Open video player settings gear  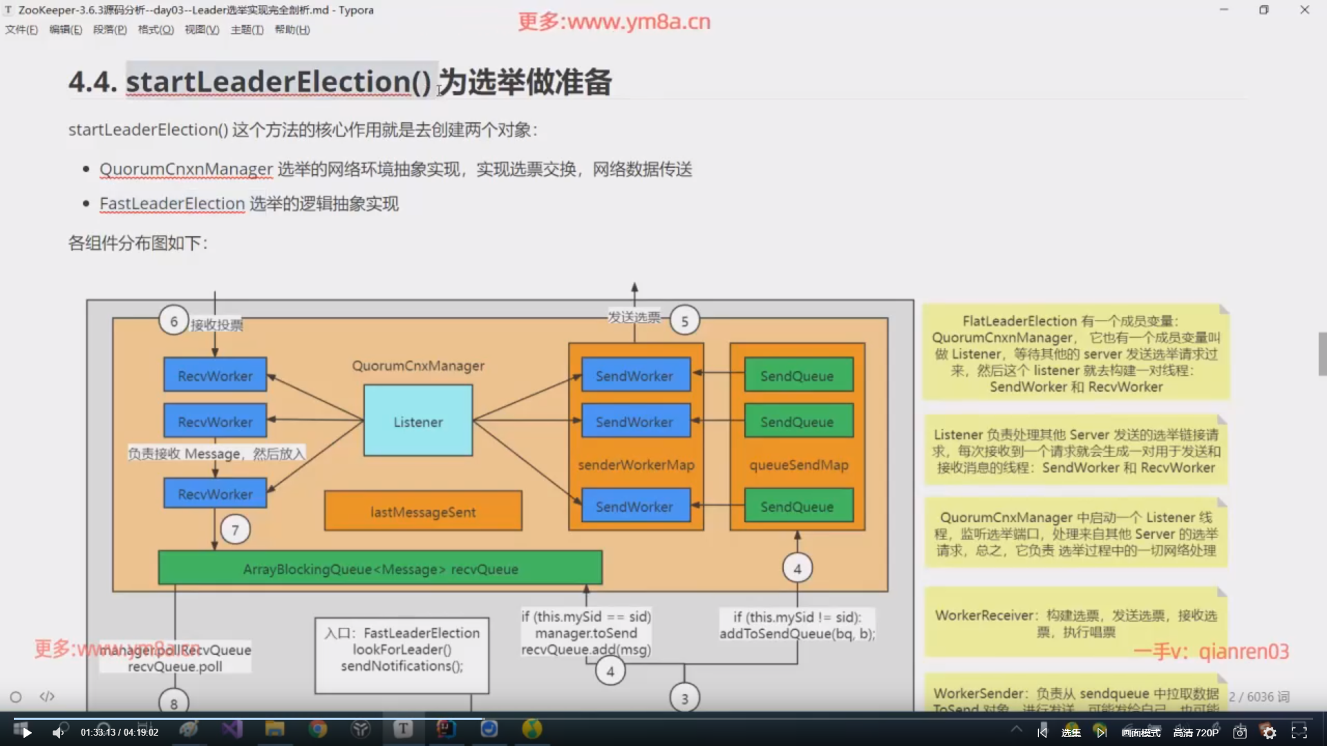[x=1269, y=732]
